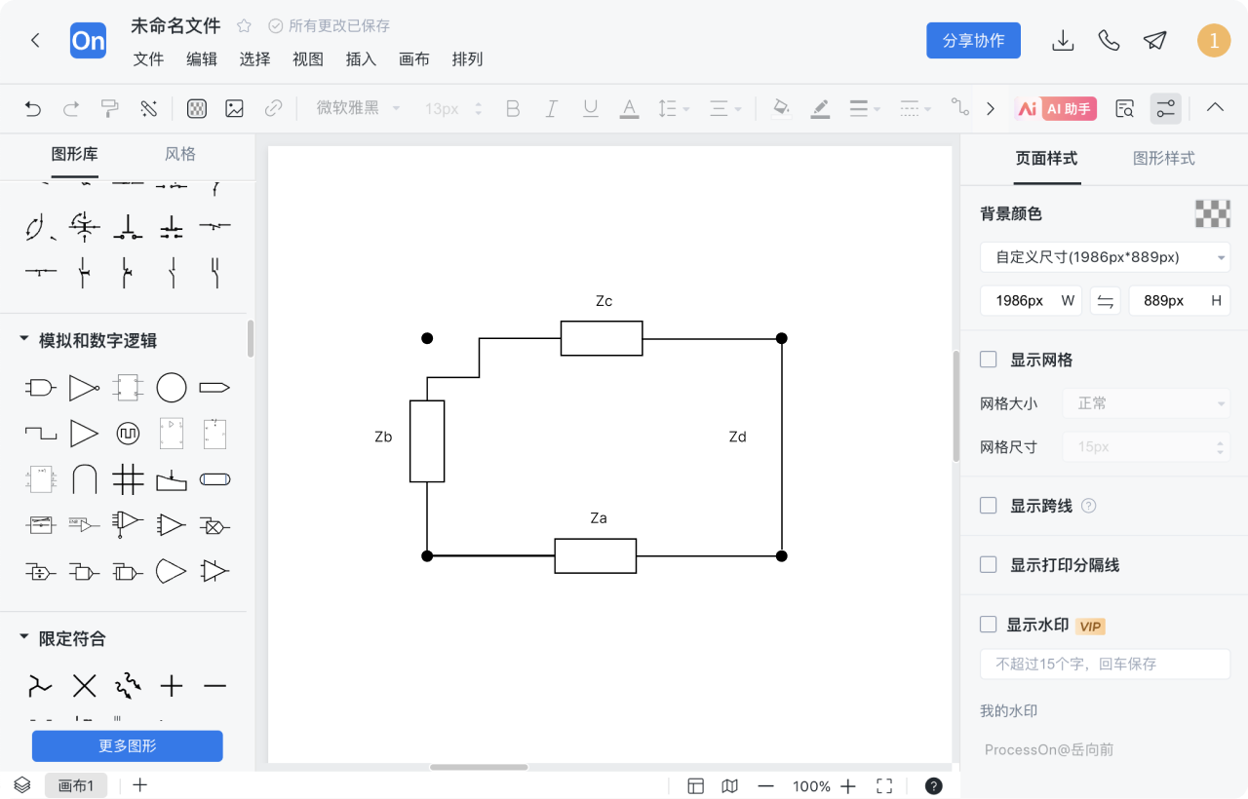Click the background color swatch
The image size is (1248, 799).
click(1213, 213)
